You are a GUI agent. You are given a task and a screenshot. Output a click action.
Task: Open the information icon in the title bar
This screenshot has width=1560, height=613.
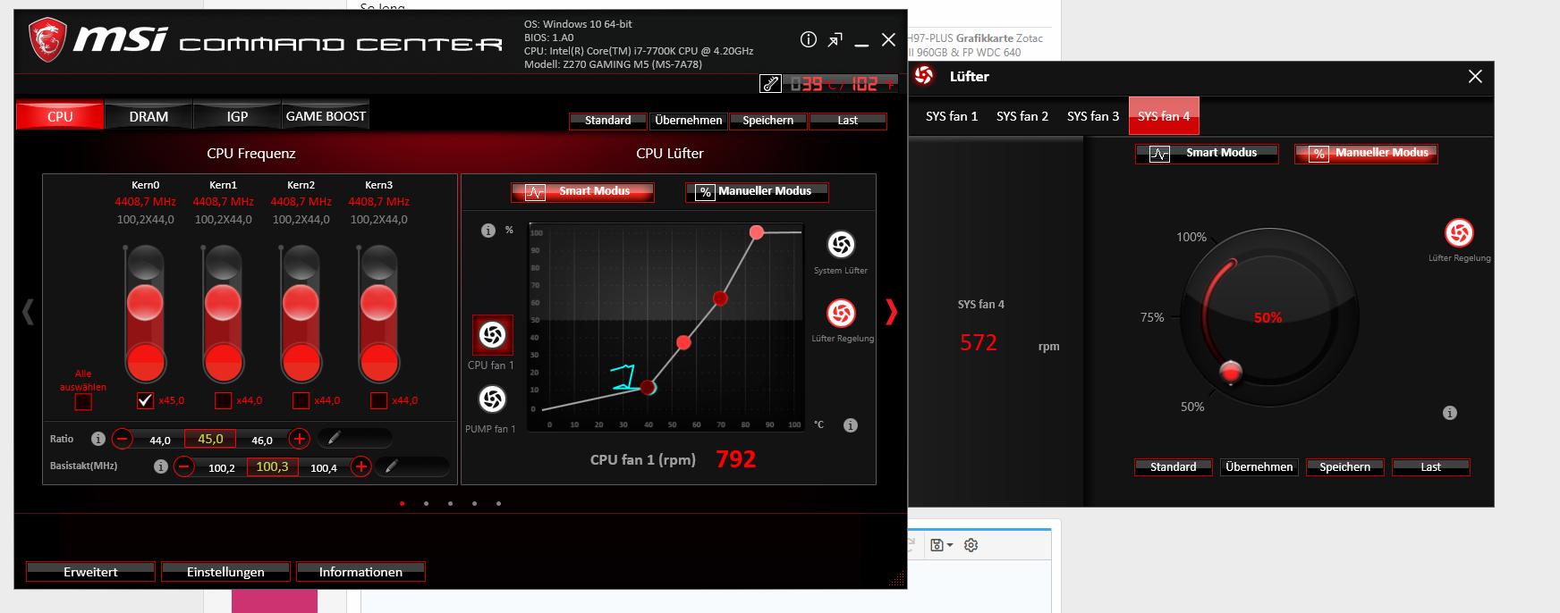(809, 39)
